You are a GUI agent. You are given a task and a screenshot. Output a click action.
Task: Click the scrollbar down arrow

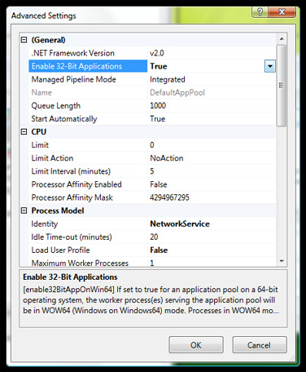282,261
